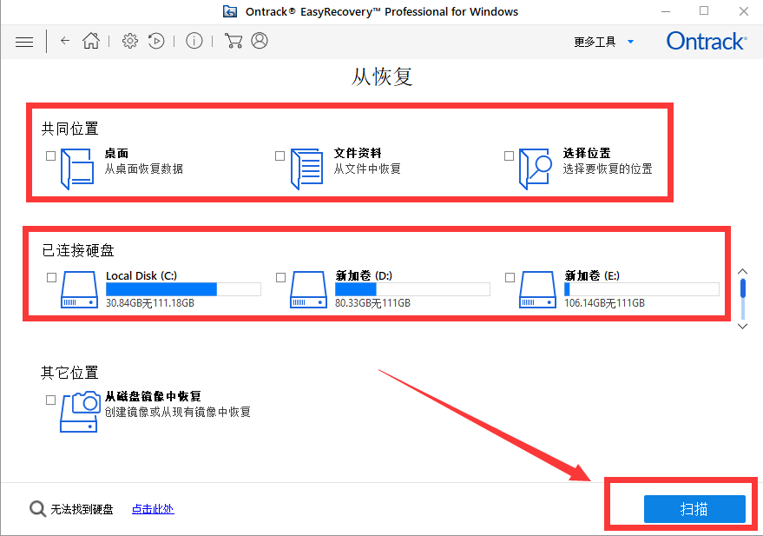Click the 无法找到硬盘 text
The height and width of the screenshot is (536, 763).
click(x=82, y=509)
